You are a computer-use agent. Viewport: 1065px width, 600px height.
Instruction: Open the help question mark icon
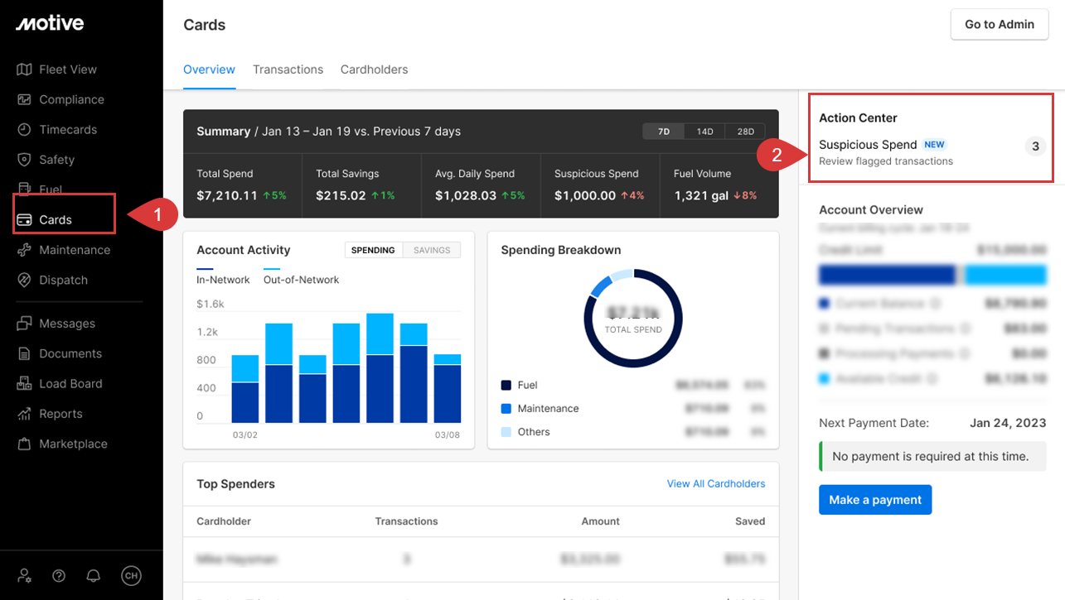(59, 576)
